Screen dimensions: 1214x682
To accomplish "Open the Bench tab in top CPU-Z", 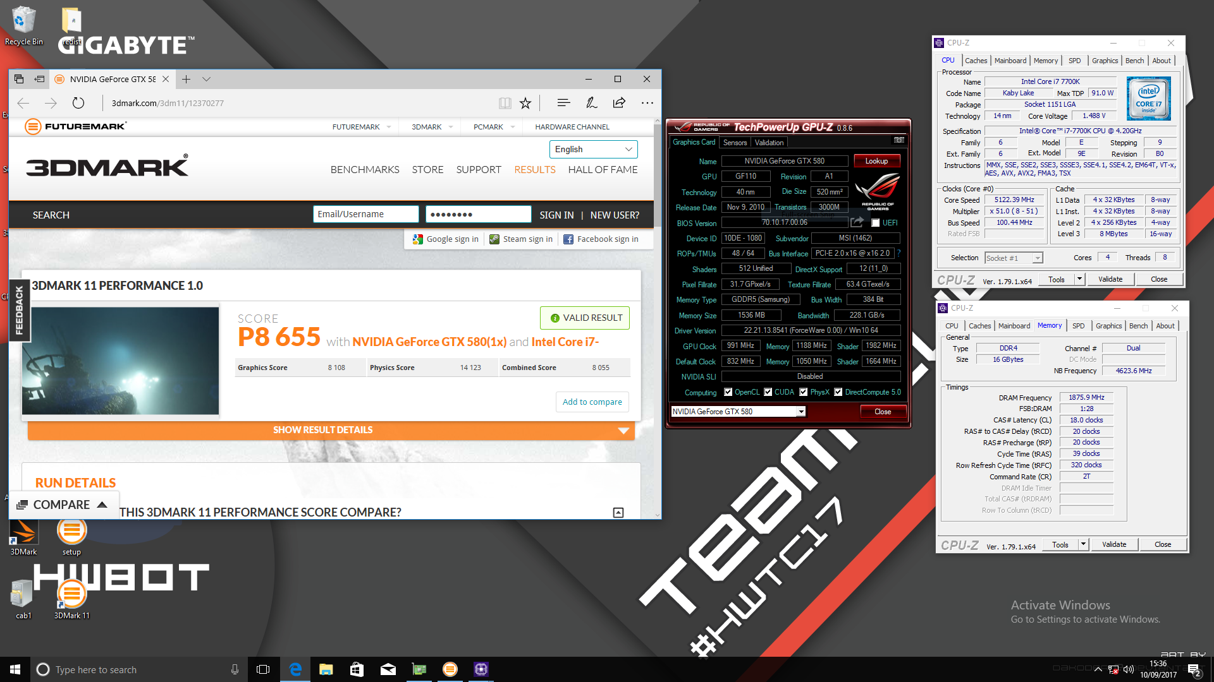I will click(1135, 61).
